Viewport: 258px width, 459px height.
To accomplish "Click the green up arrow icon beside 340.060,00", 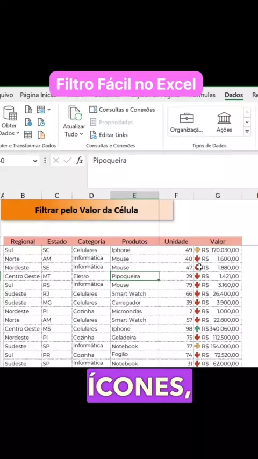I will (x=197, y=329).
